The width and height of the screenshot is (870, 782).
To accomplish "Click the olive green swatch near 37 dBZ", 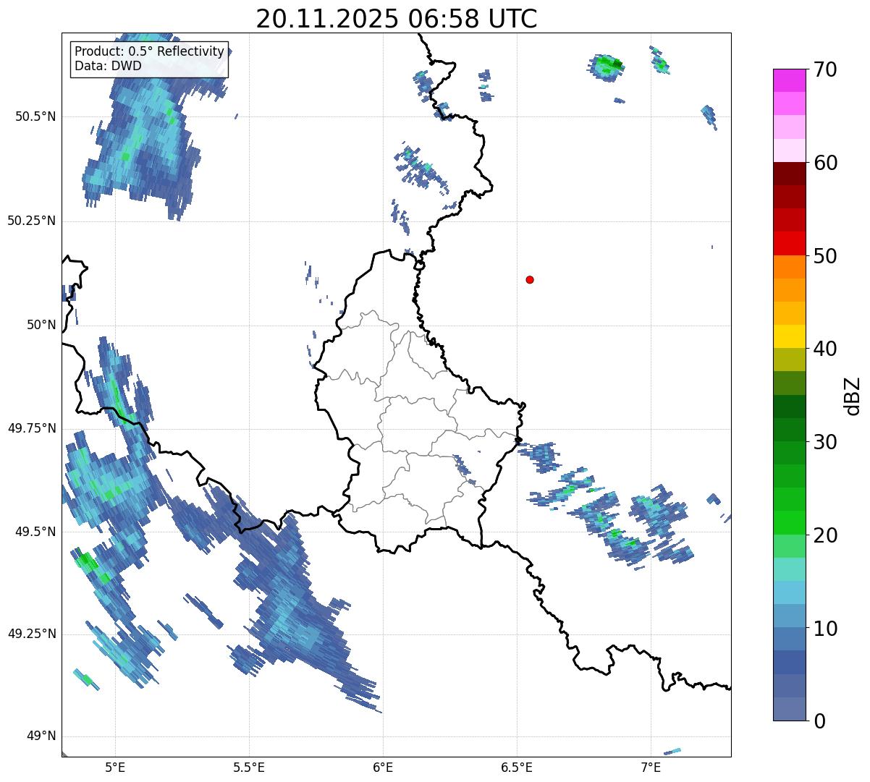I will pyautogui.click(x=789, y=383).
